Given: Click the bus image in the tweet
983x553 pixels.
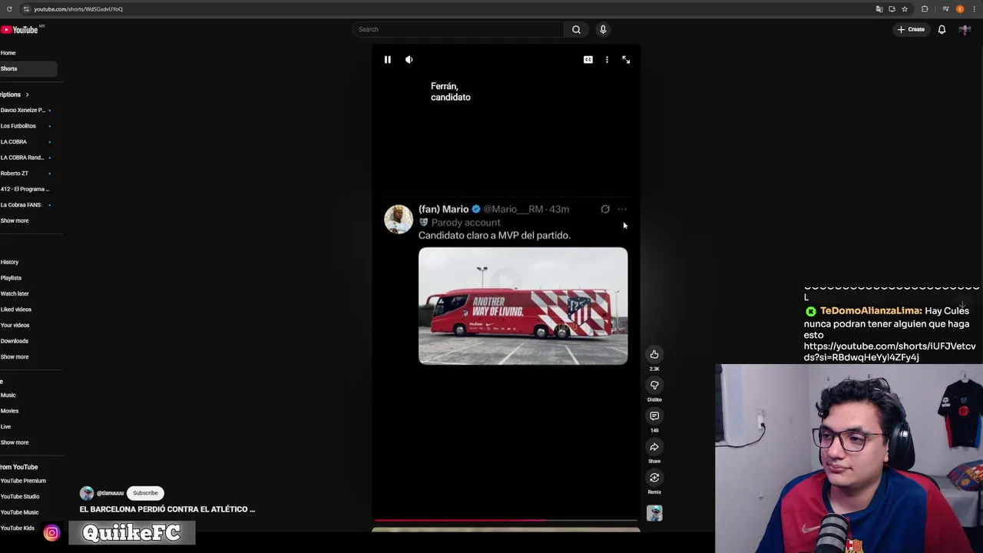Looking at the screenshot, I should tap(523, 306).
